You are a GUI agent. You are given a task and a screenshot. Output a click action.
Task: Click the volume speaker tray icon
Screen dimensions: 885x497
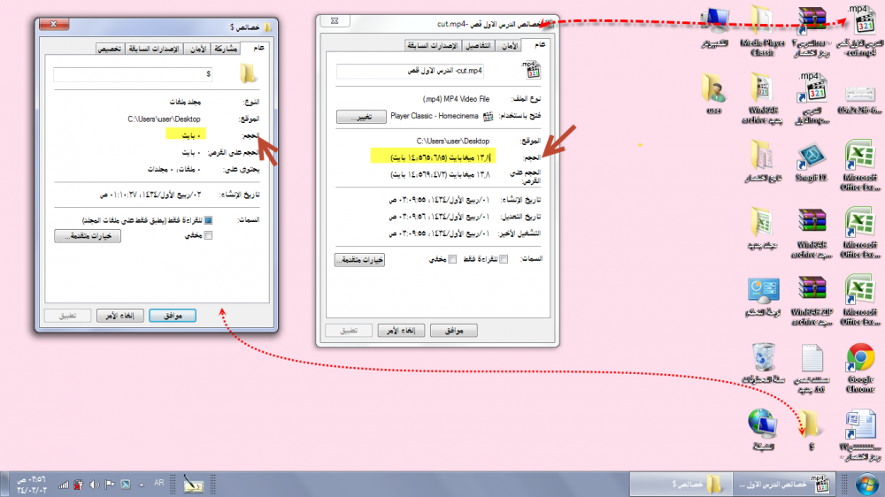tap(94, 484)
